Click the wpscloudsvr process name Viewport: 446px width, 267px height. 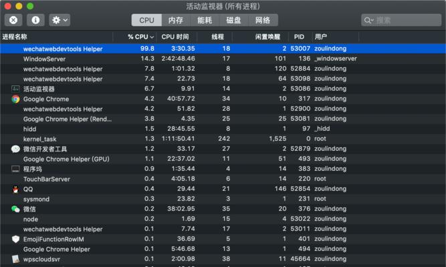[41, 260]
